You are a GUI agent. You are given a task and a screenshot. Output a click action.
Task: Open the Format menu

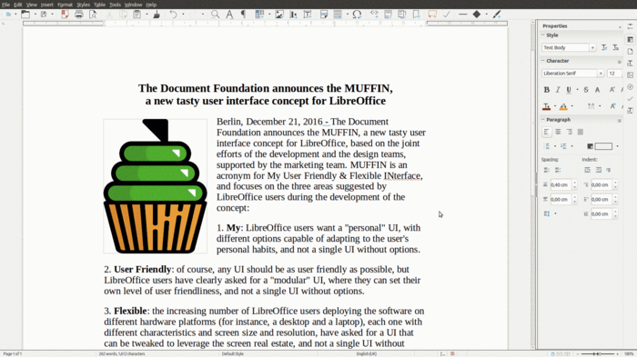coord(65,5)
